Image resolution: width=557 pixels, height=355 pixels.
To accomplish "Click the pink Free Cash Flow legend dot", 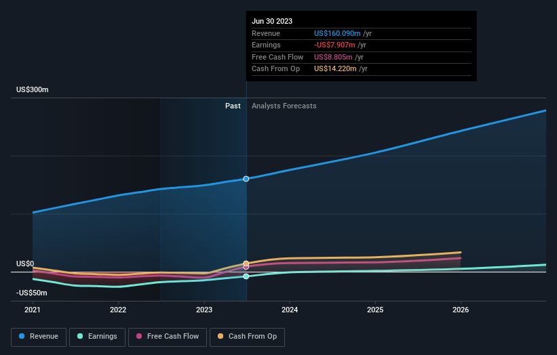I will pyautogui.click(x=139, y=336).
